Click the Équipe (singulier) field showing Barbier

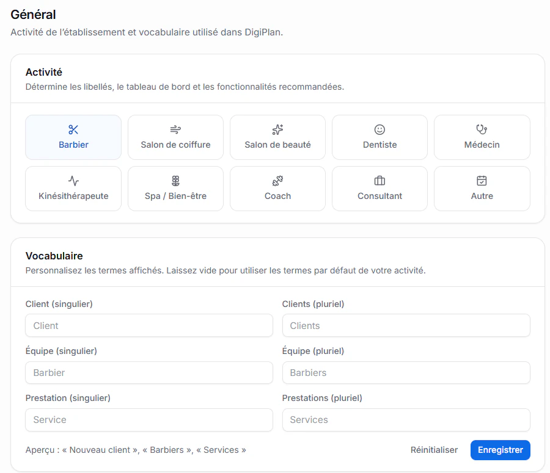coord(149,372)
